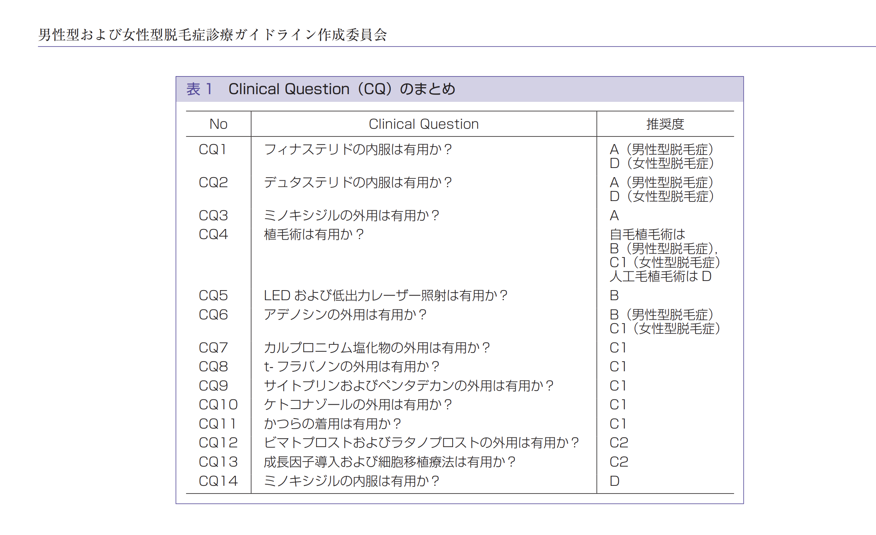This screenshot has width=876, height=535.
Task: Click the CQ6 row number
Action: (x=213, y=315)
